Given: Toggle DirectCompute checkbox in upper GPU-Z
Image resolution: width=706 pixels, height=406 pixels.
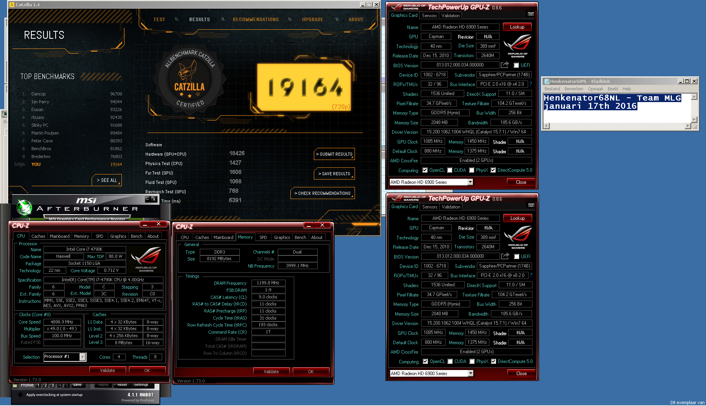Looking at the screenshot, I should [x=493, y=170].
